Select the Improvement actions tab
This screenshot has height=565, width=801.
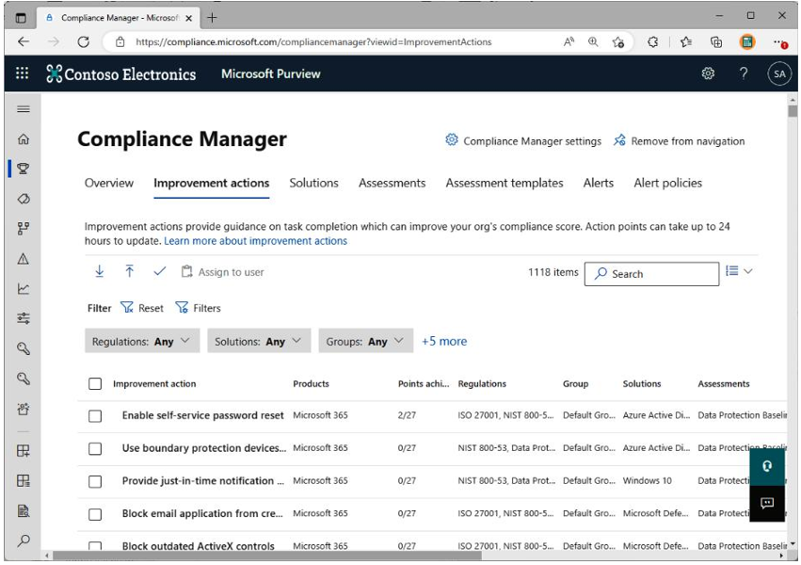[212, 183]
